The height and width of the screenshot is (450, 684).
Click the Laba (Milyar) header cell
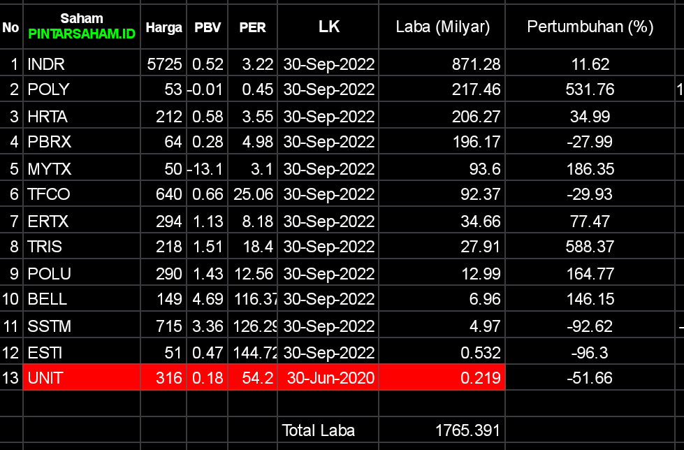pyautogui.click(x=442, y=27)
